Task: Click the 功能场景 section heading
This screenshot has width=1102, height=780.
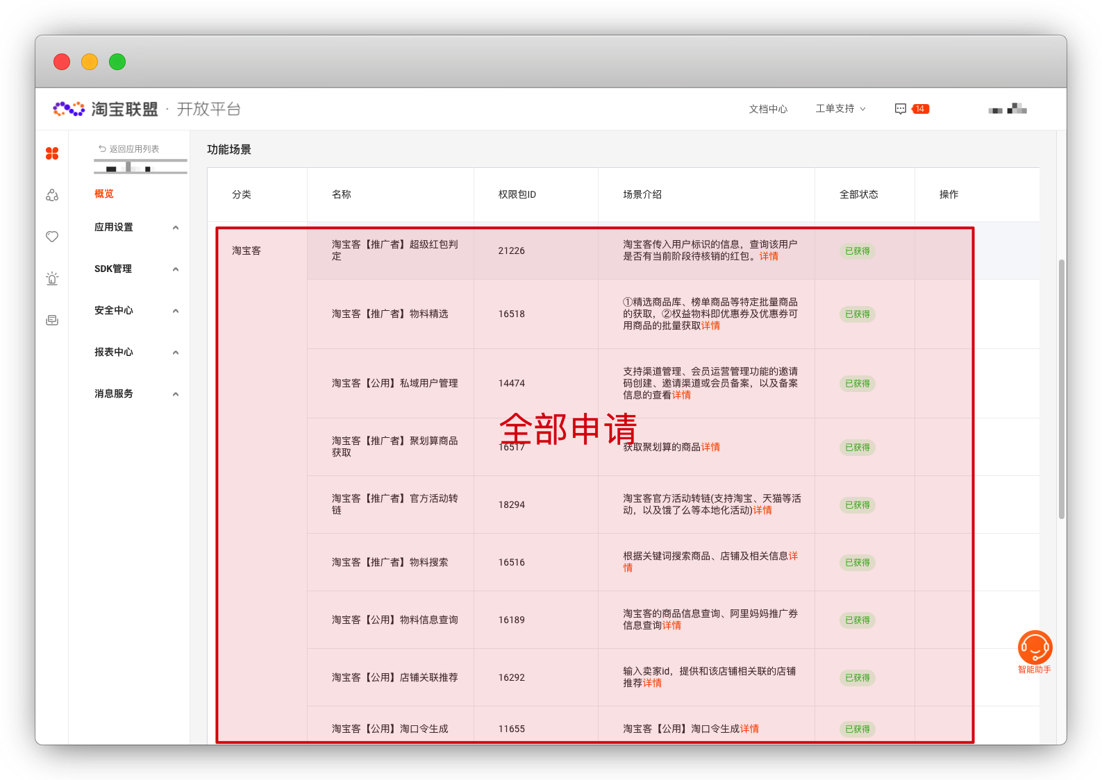Action: pyautogui.click(x=229, y=149)
